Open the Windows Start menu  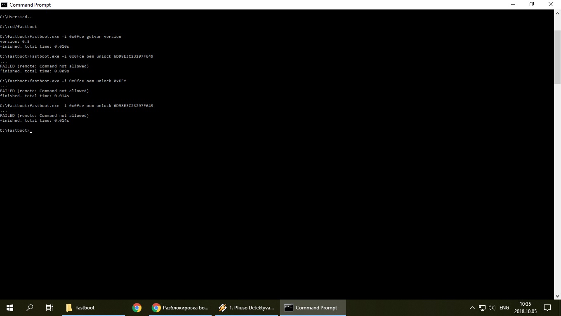pyautogui.click(x=10, y=307)
